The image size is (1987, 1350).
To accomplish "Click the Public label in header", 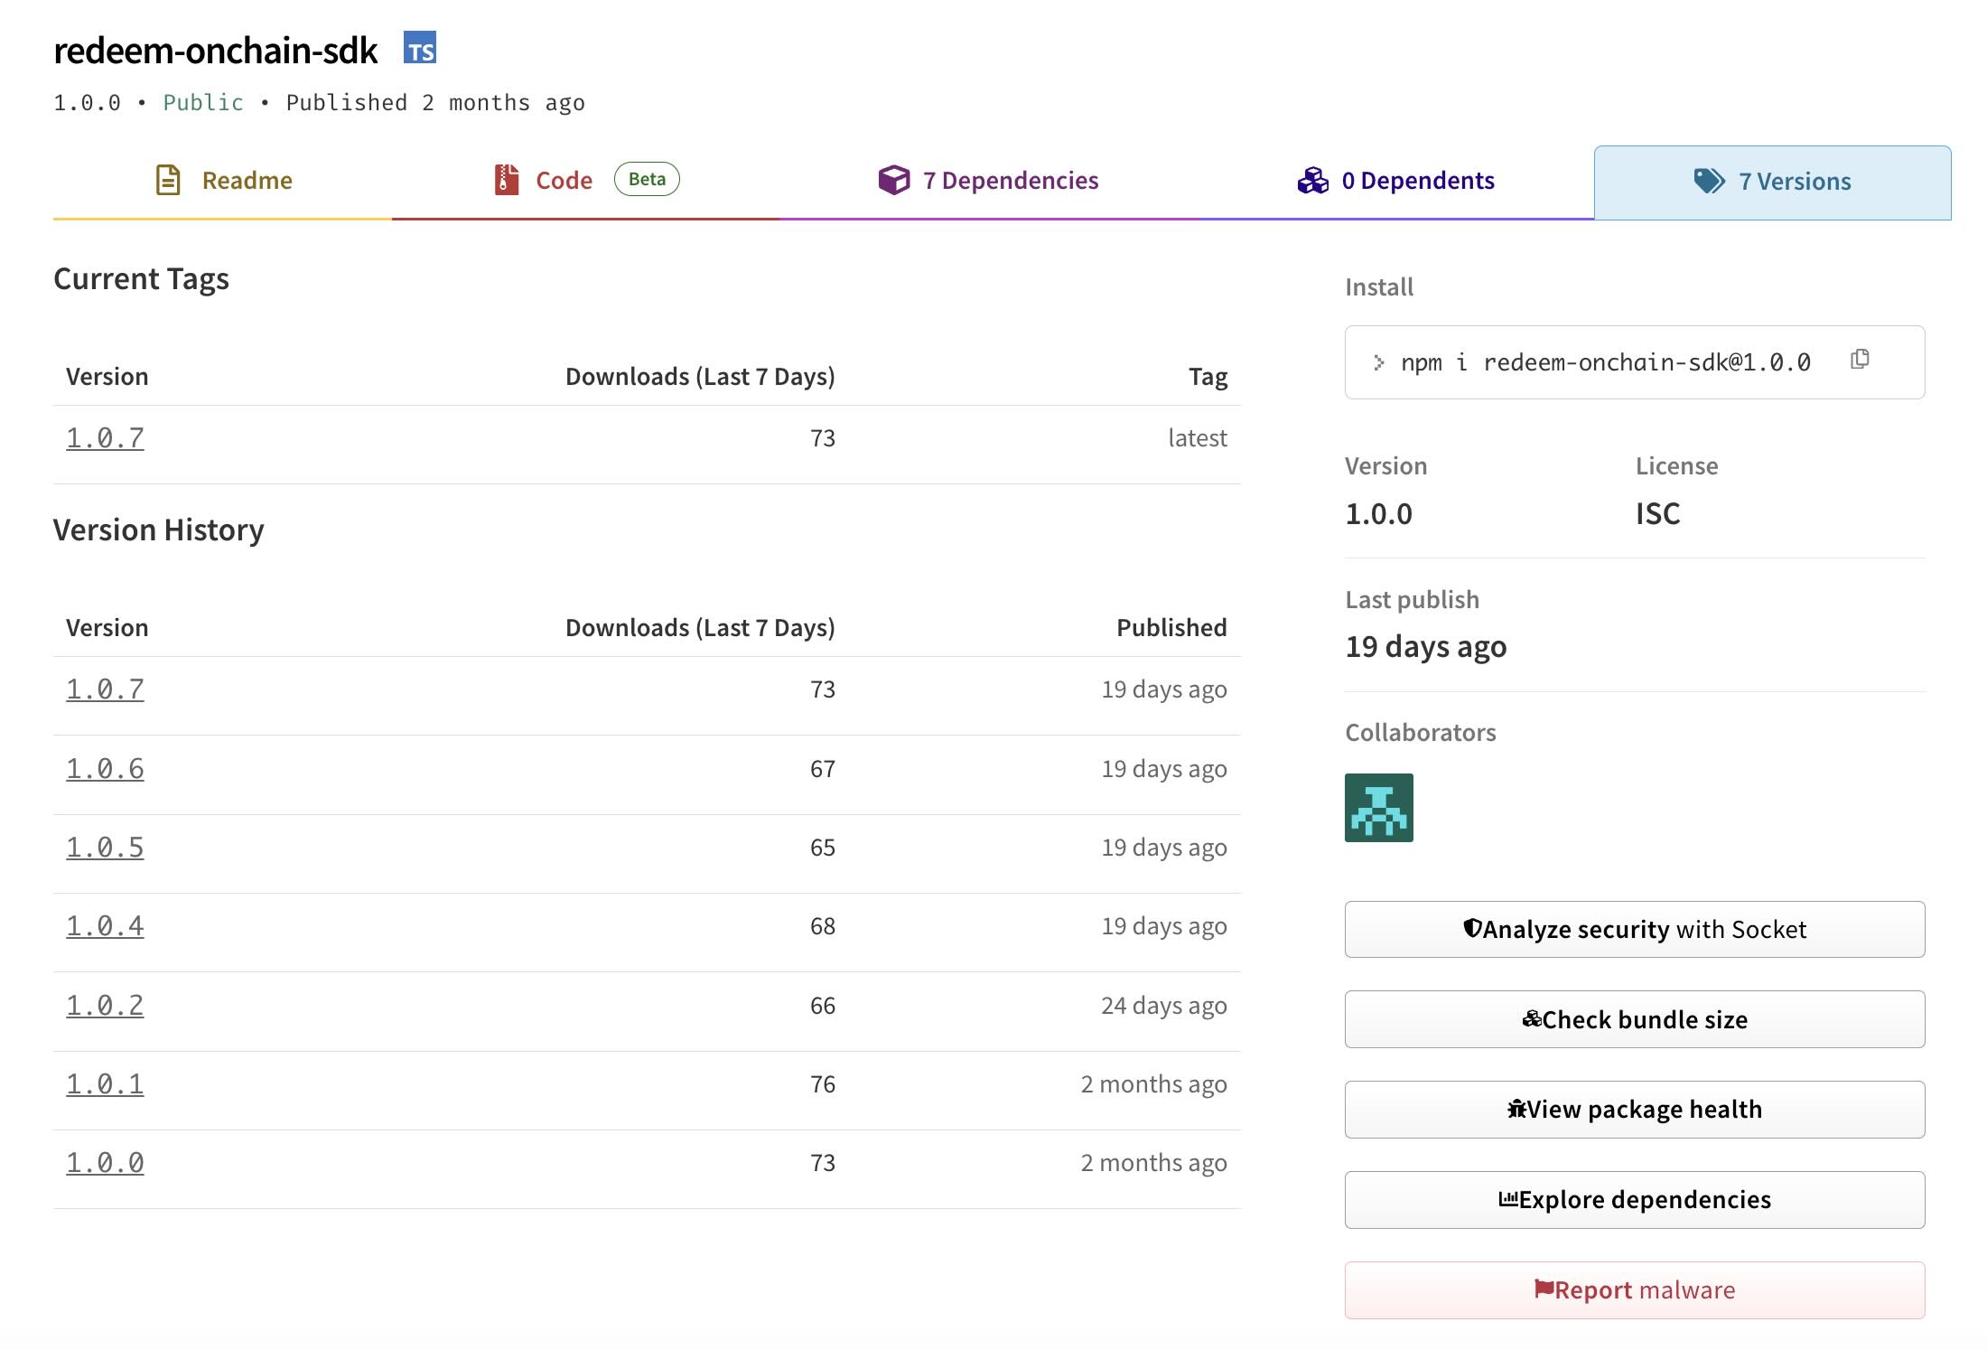I will click(x=203, y=103).
